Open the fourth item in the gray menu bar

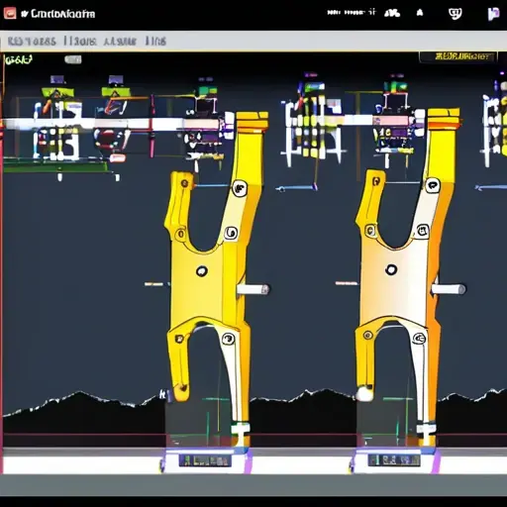tap(155, 42)
